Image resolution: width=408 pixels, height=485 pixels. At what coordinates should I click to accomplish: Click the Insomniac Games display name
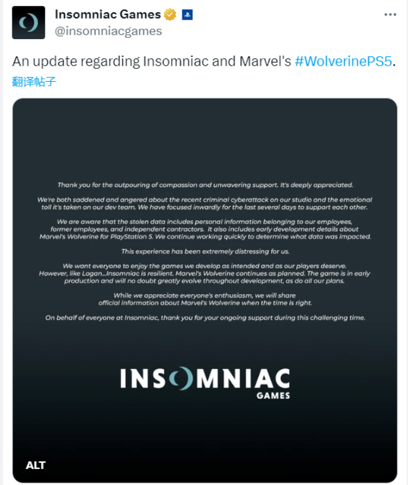point(108,14)
